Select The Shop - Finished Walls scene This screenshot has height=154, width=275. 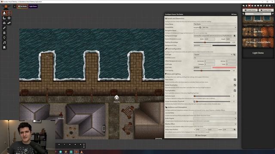[x=258, y=42]
